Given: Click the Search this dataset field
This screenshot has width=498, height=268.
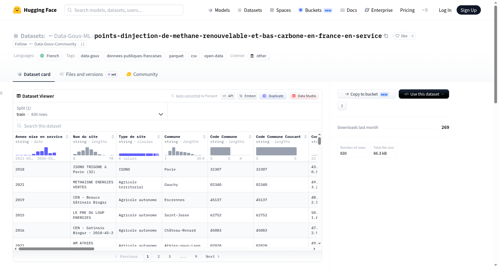Looking at the screenshot, I should (167, 126).
